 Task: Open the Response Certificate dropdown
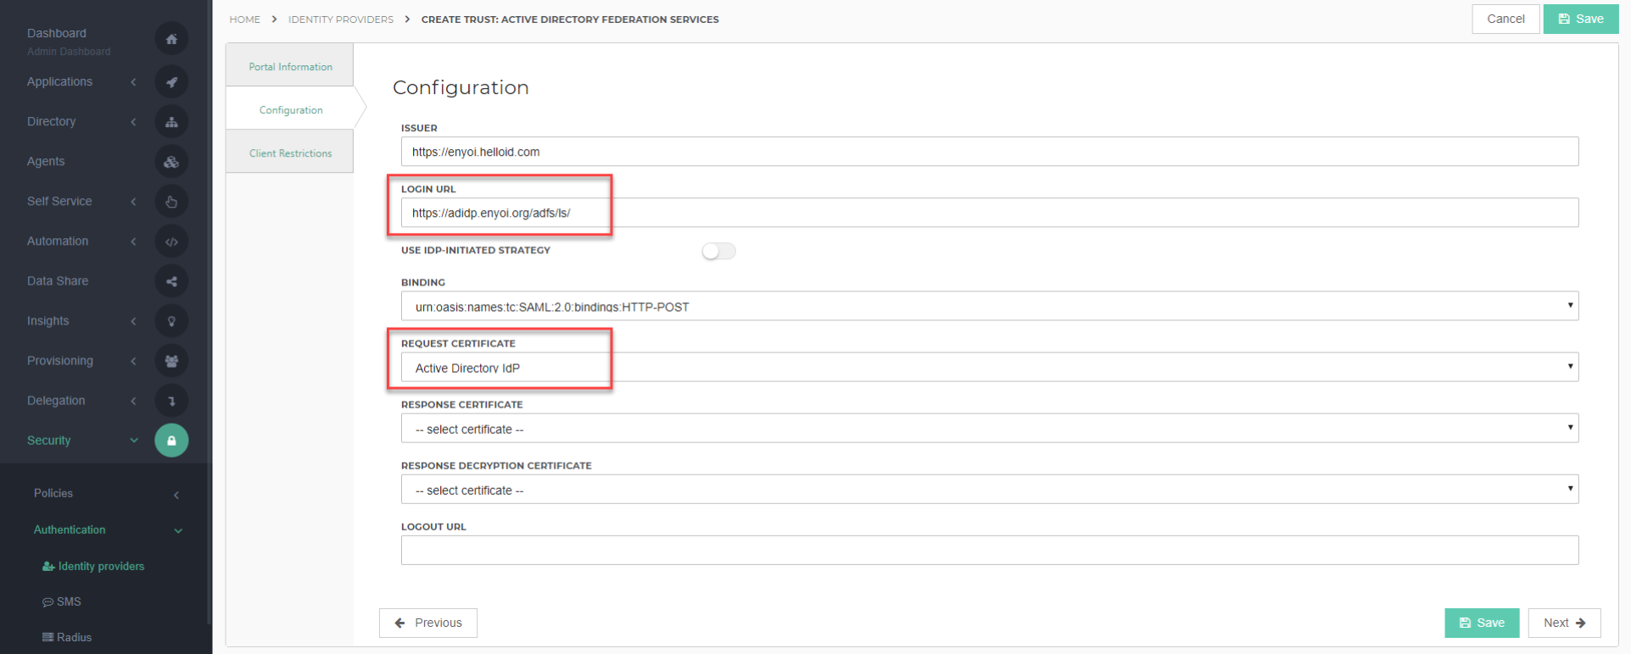[989, 428]
